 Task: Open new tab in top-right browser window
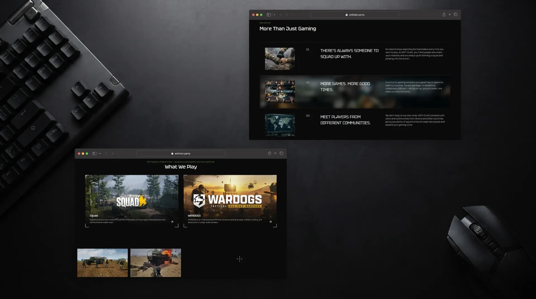(x=449, y=15)
